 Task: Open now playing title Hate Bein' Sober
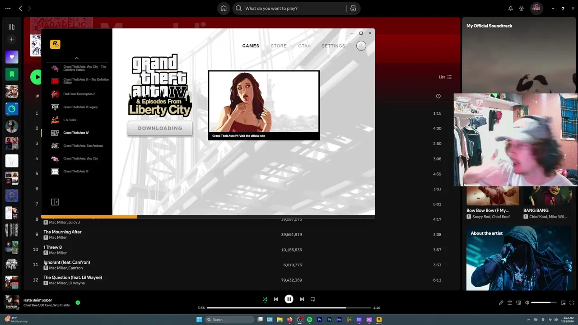38,300
